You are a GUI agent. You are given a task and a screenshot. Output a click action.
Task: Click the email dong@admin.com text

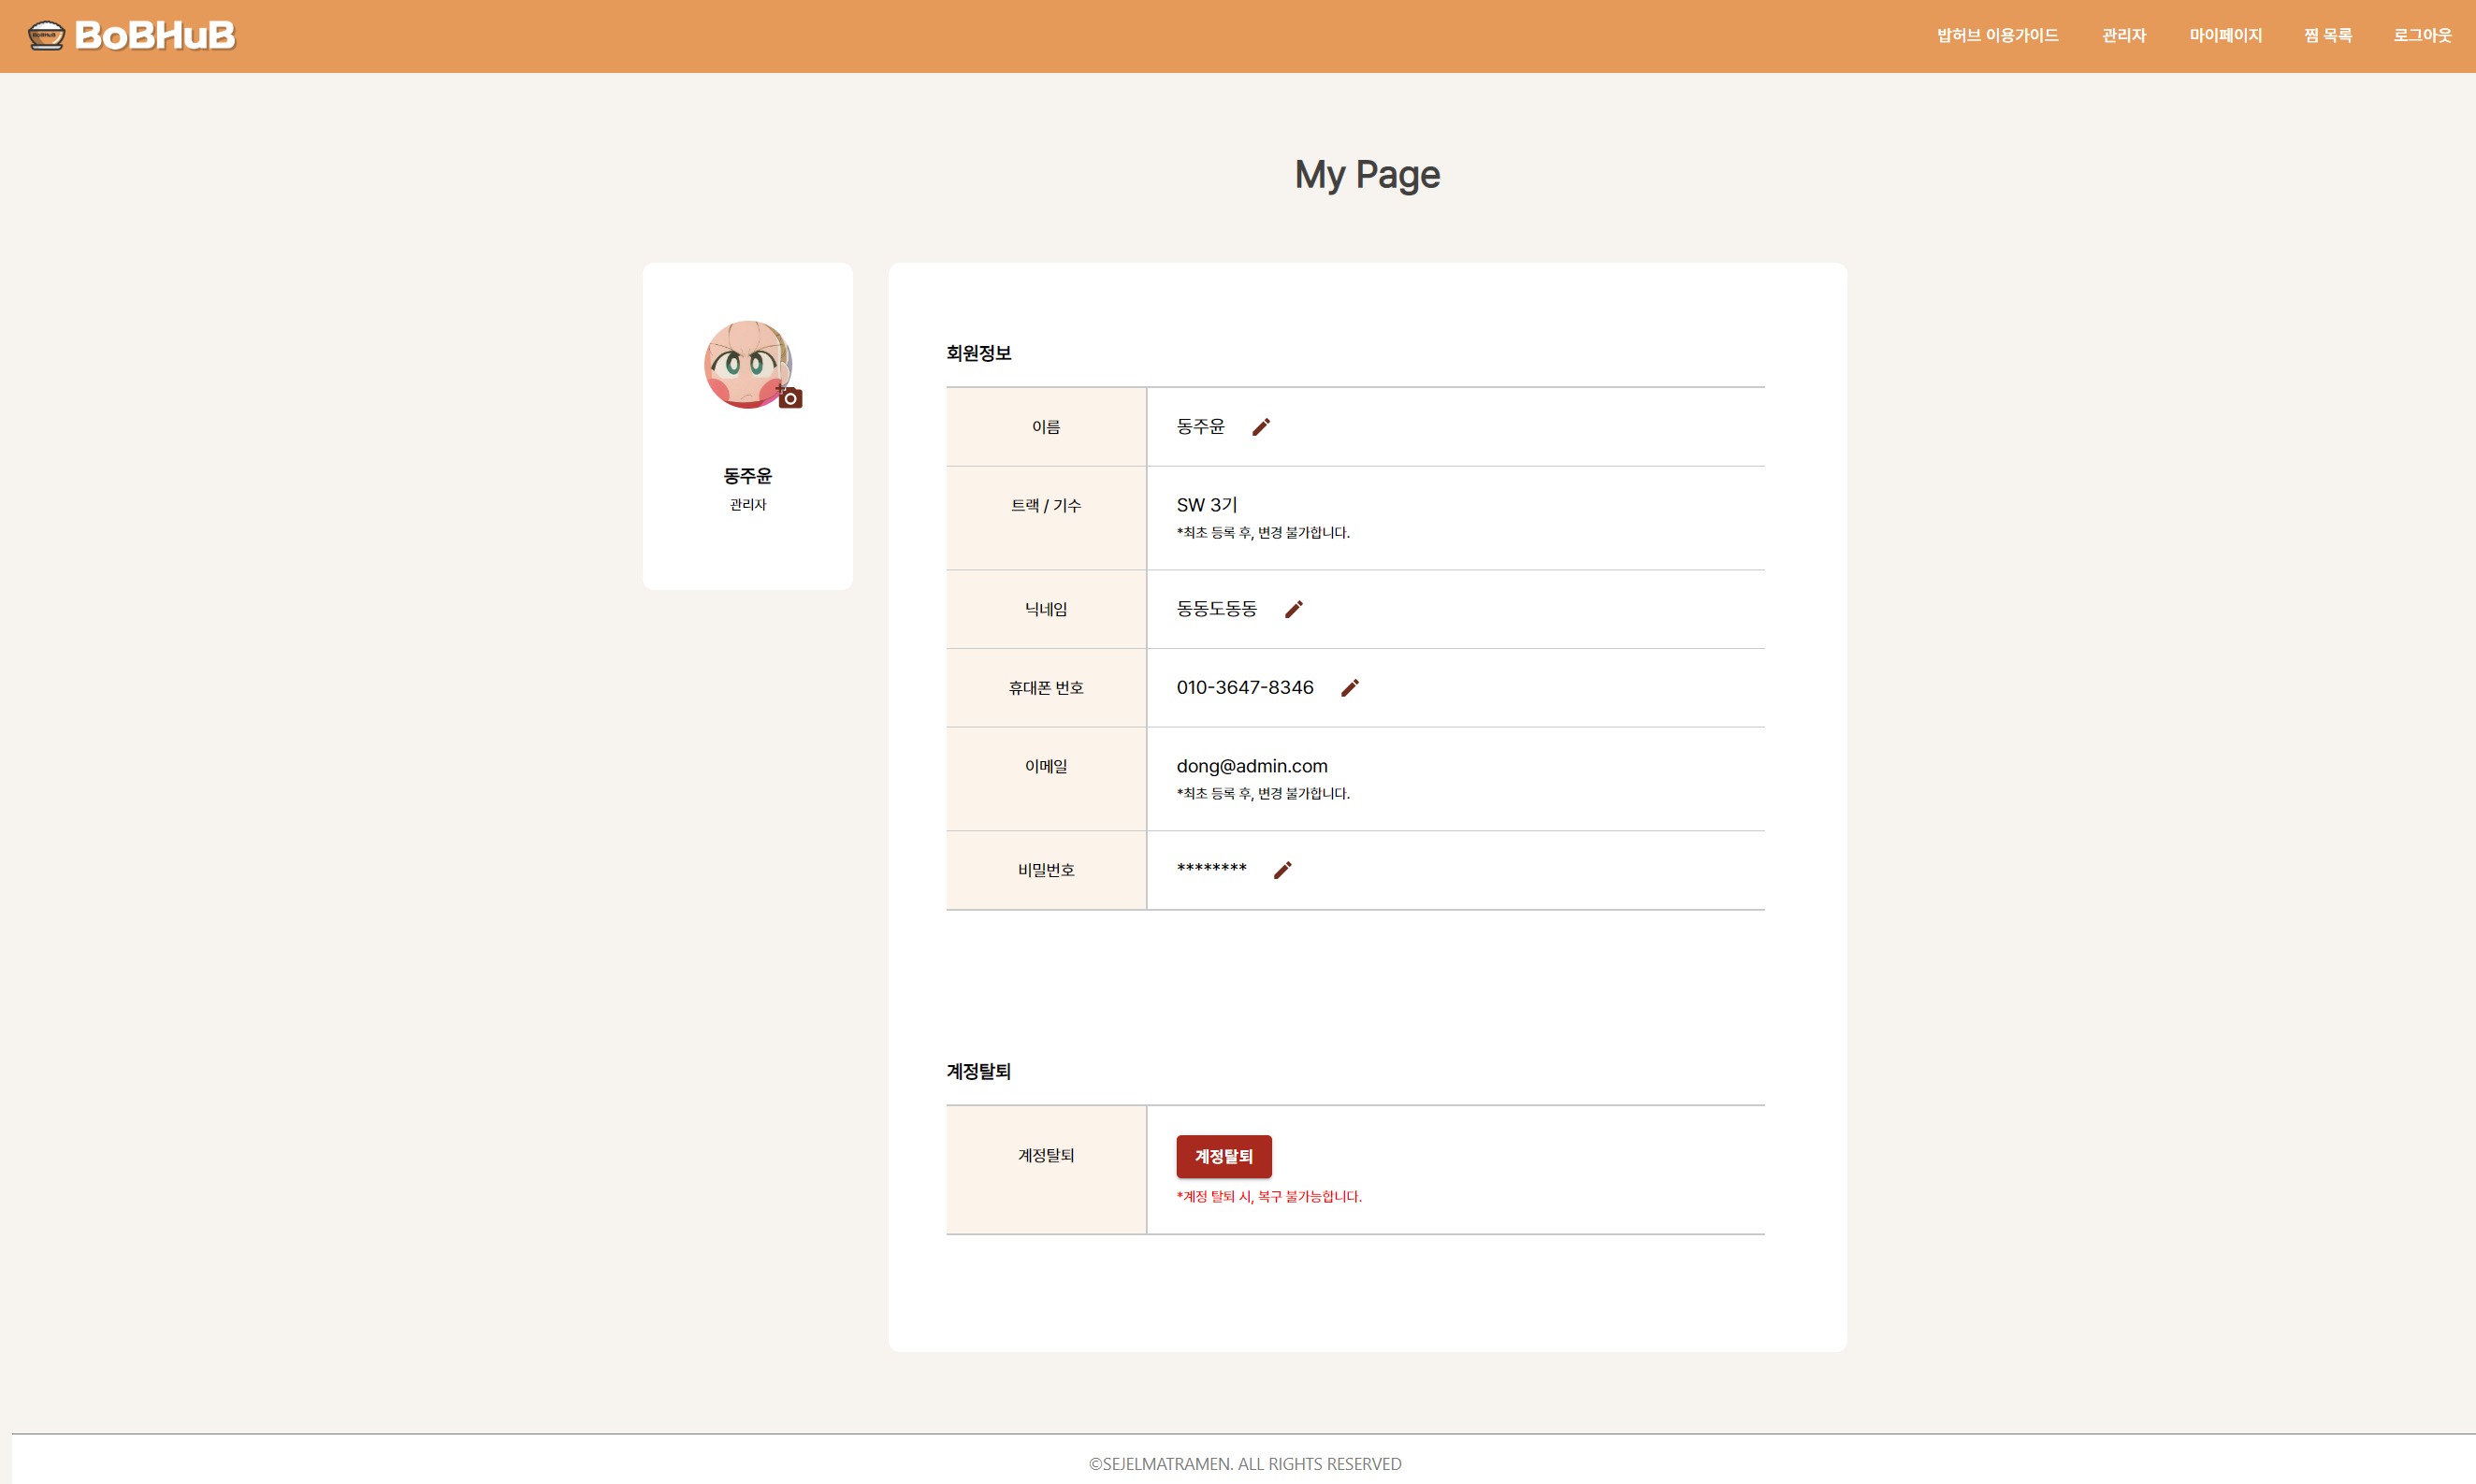(x=1252, y=766)
